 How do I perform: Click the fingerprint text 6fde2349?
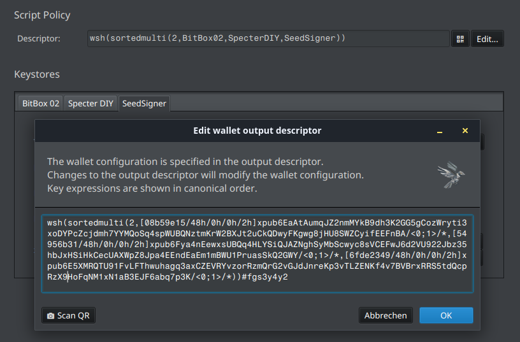pos(370,255)
